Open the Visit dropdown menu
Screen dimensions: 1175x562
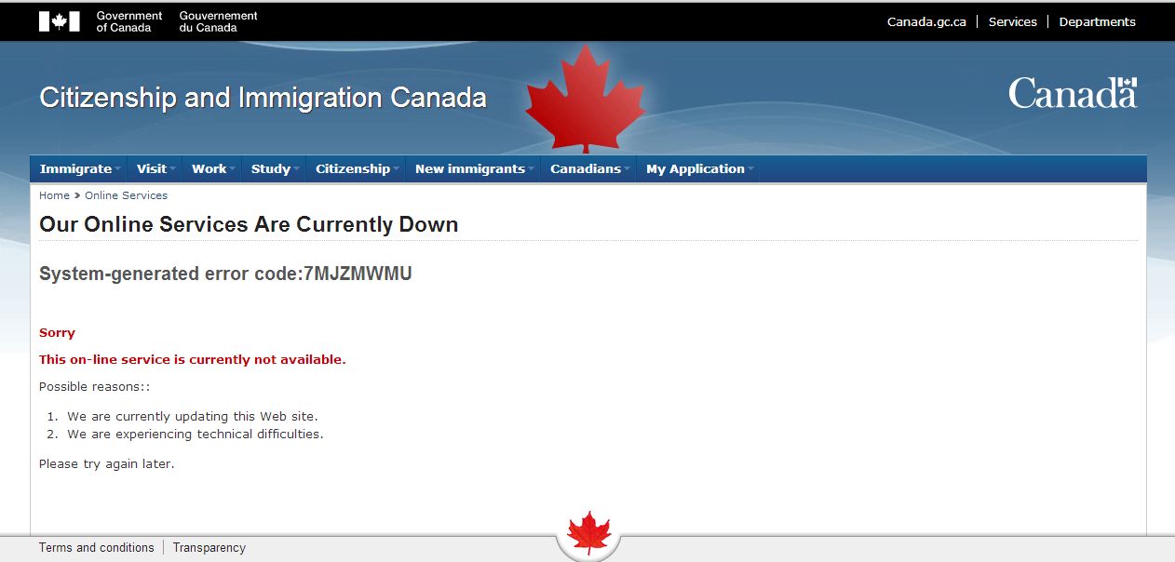[155, 168]
